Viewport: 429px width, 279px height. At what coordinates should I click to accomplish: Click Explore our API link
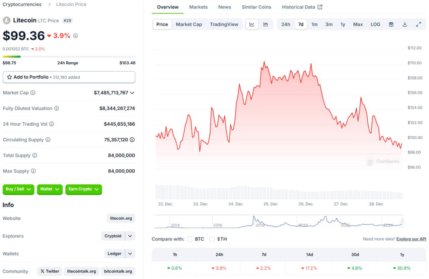click(x=411, y=239)
